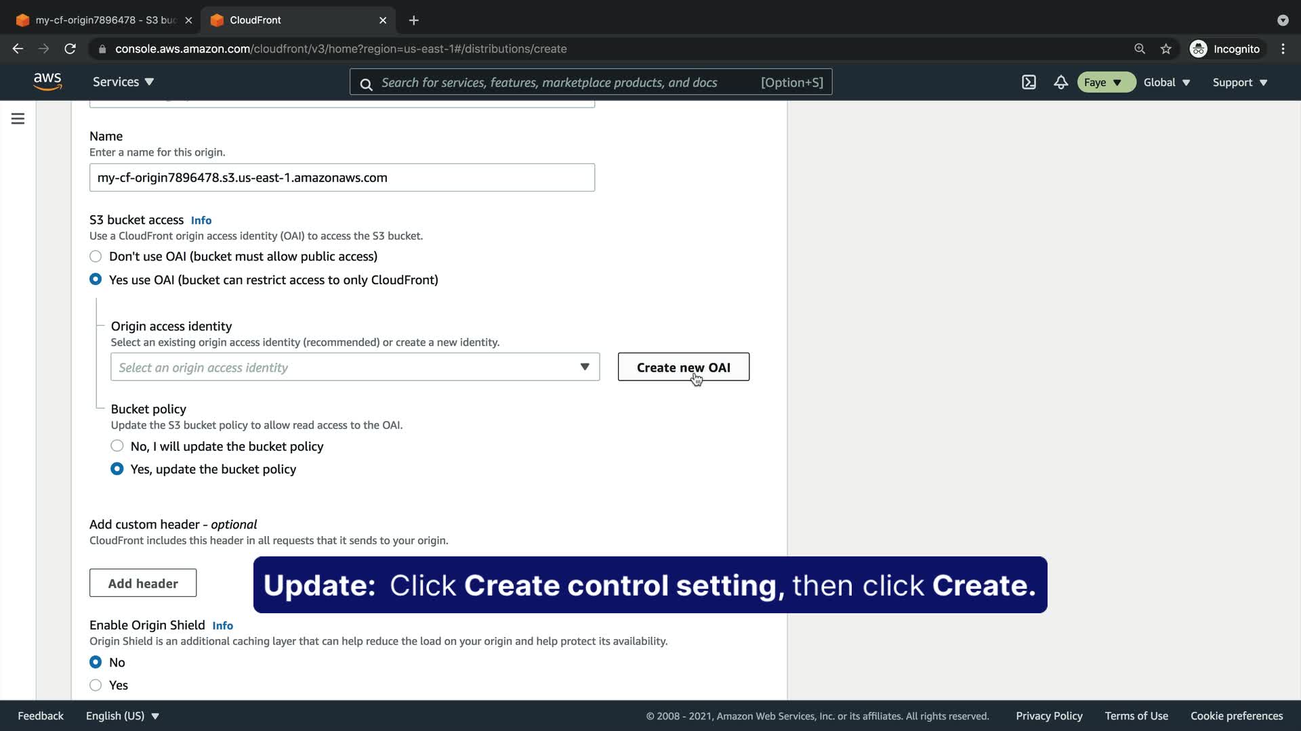Click the AWS logo home icon
Screen dimensions: 1301x731
47,82
